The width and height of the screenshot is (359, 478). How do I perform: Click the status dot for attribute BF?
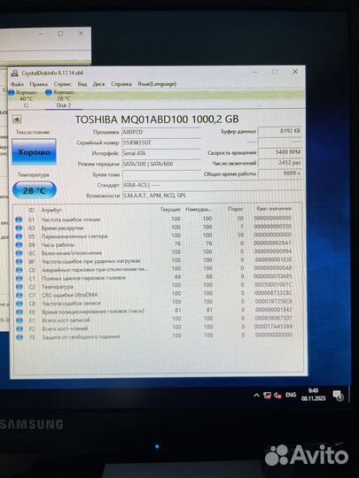[19, 261]
